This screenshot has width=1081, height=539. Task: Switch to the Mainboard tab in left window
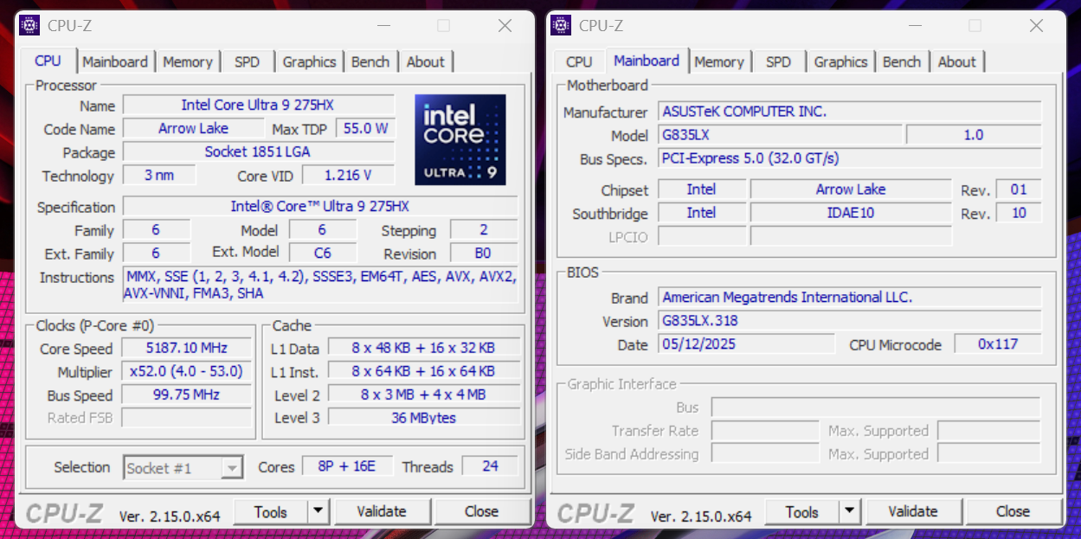[115, 61]
